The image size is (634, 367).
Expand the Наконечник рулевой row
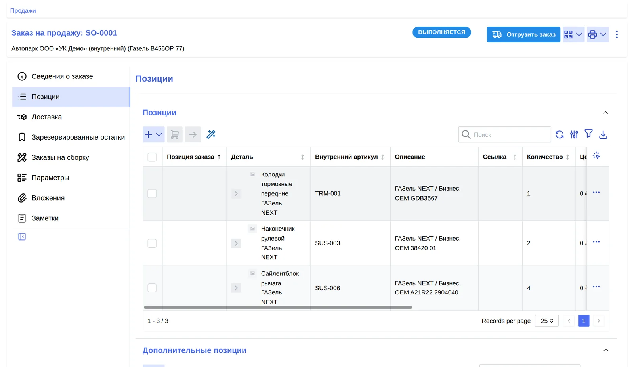pos(236,243)
